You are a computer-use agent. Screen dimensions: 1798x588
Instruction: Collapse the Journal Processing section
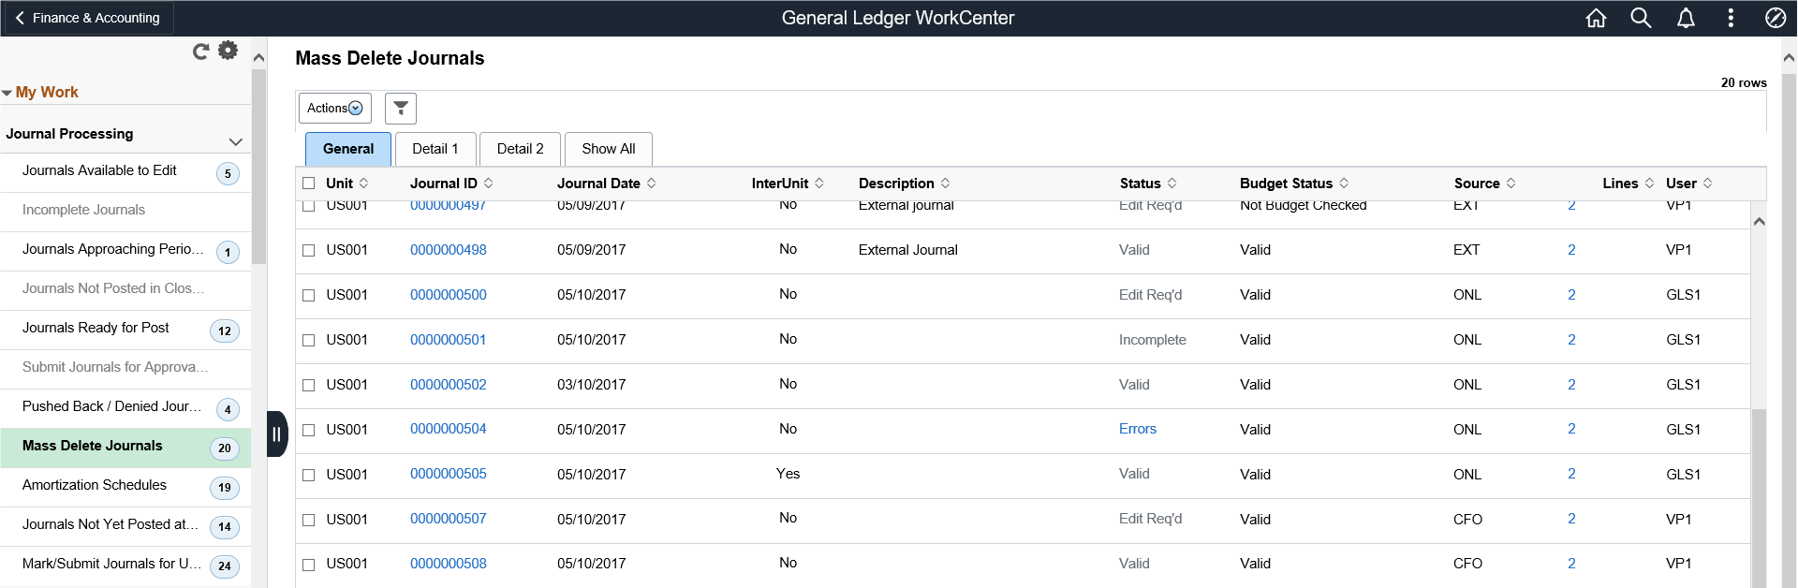[x=235, y=141]
